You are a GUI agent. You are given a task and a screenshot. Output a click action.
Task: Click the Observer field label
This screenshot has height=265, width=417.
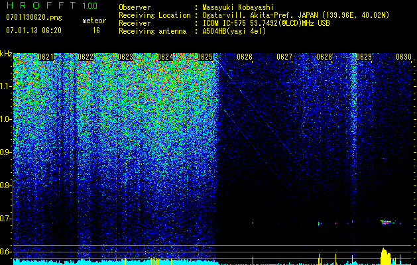135,7
